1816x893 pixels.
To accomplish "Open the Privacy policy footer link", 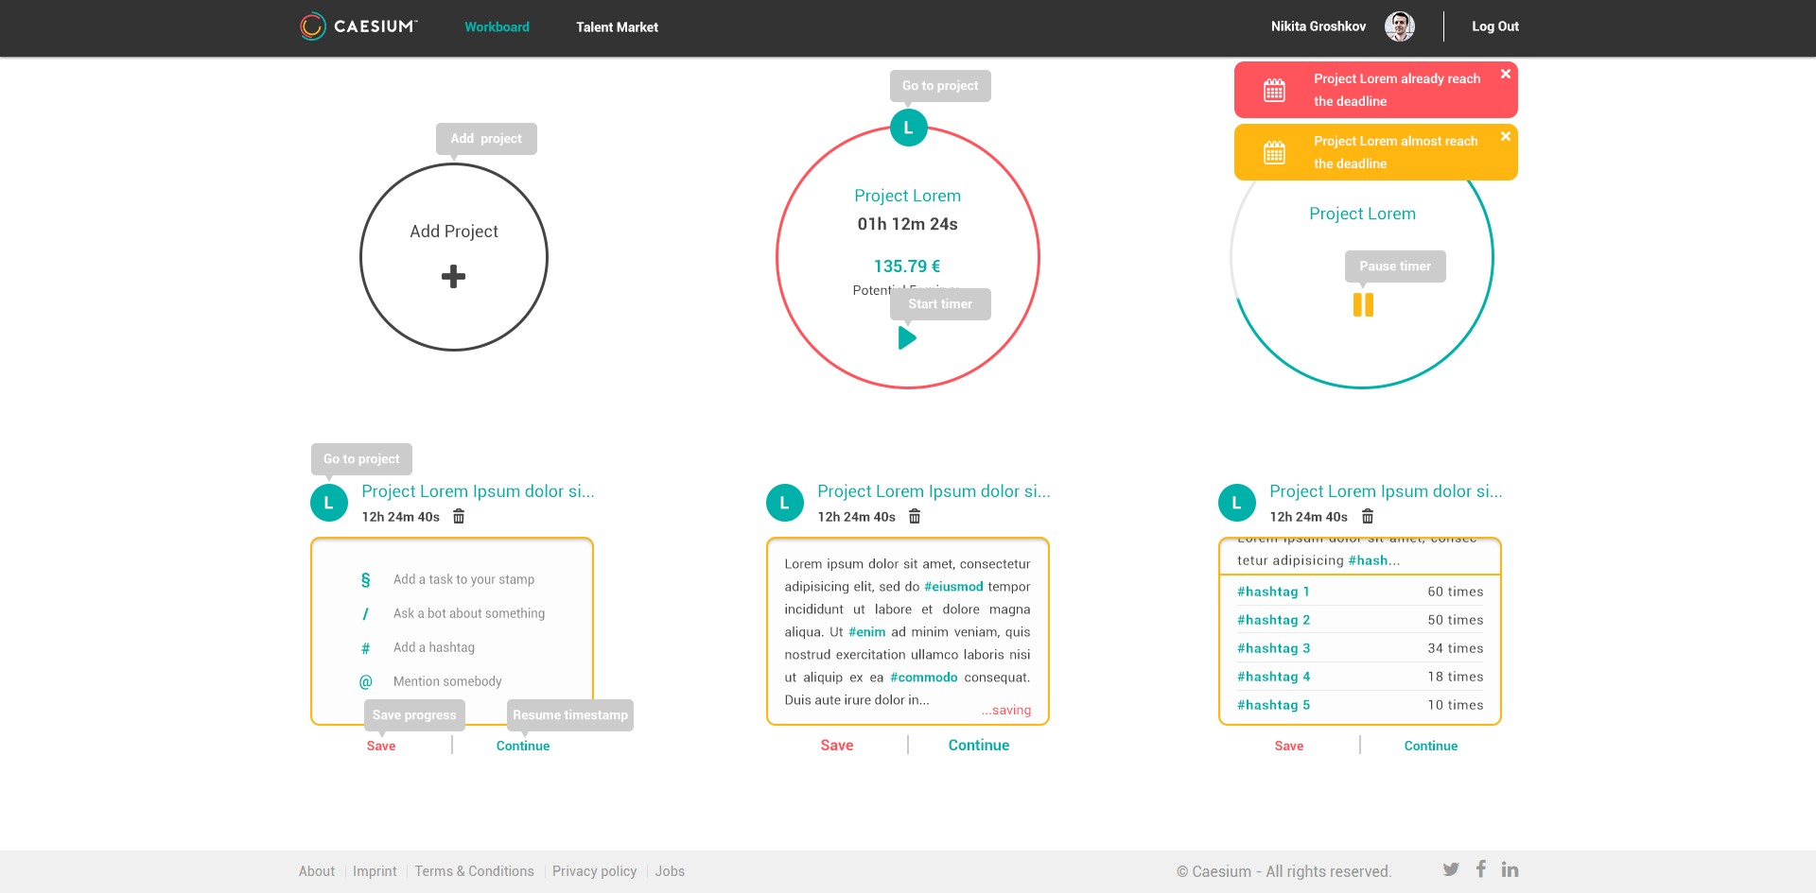I will coord(595,871).
